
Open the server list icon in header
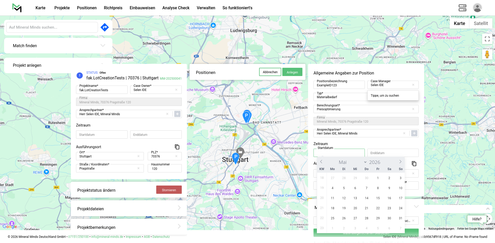pyautogui.click(x=462, y=8)
